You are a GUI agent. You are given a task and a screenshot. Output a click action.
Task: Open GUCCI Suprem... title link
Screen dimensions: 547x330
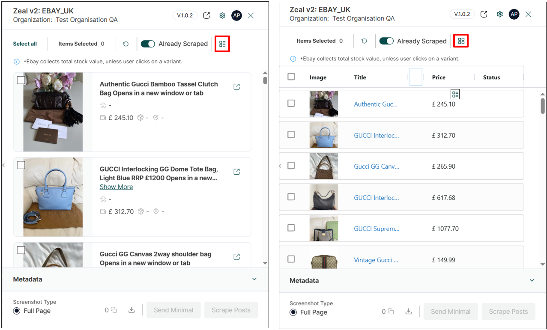[377, 229]
